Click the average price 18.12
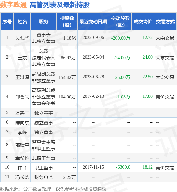Image resolution: width=177 pixels, height=192 pixels. pyautogui.click(x=147, y=167)
